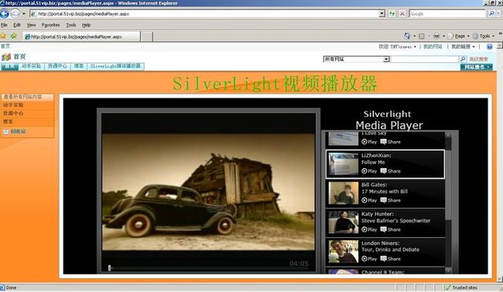Image resolution: width=503 pixels, height=292 pixels.
Task: Click the Feeds icon in command bar
Action: 422,36
